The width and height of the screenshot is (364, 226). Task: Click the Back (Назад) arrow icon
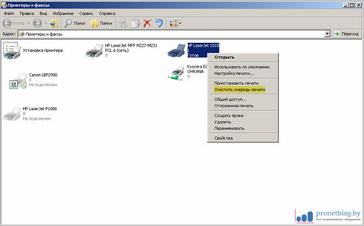7,23
